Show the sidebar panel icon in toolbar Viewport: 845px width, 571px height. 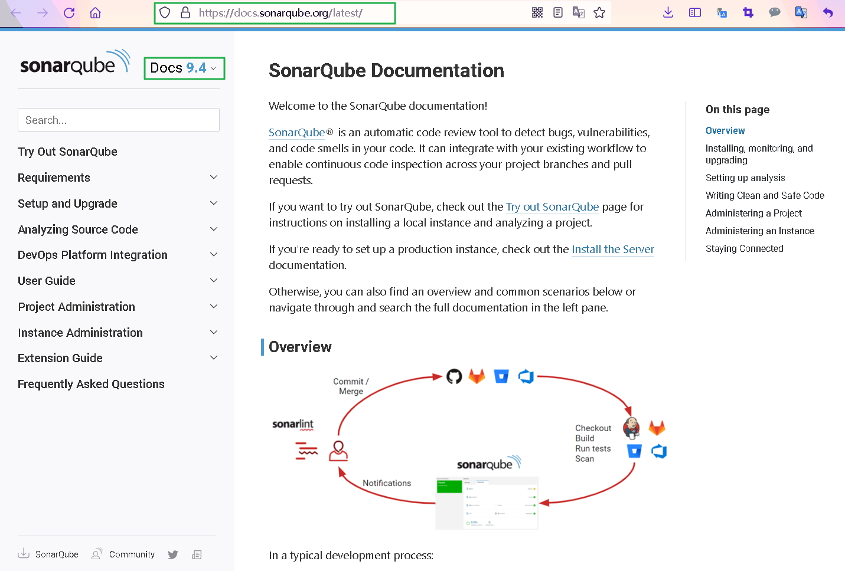point(695,12)
